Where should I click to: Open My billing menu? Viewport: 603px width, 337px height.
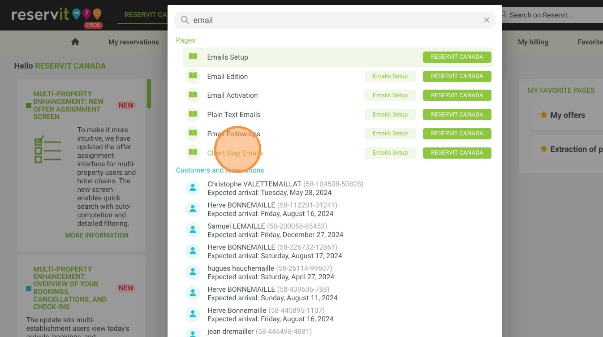(x=533, y=42)
